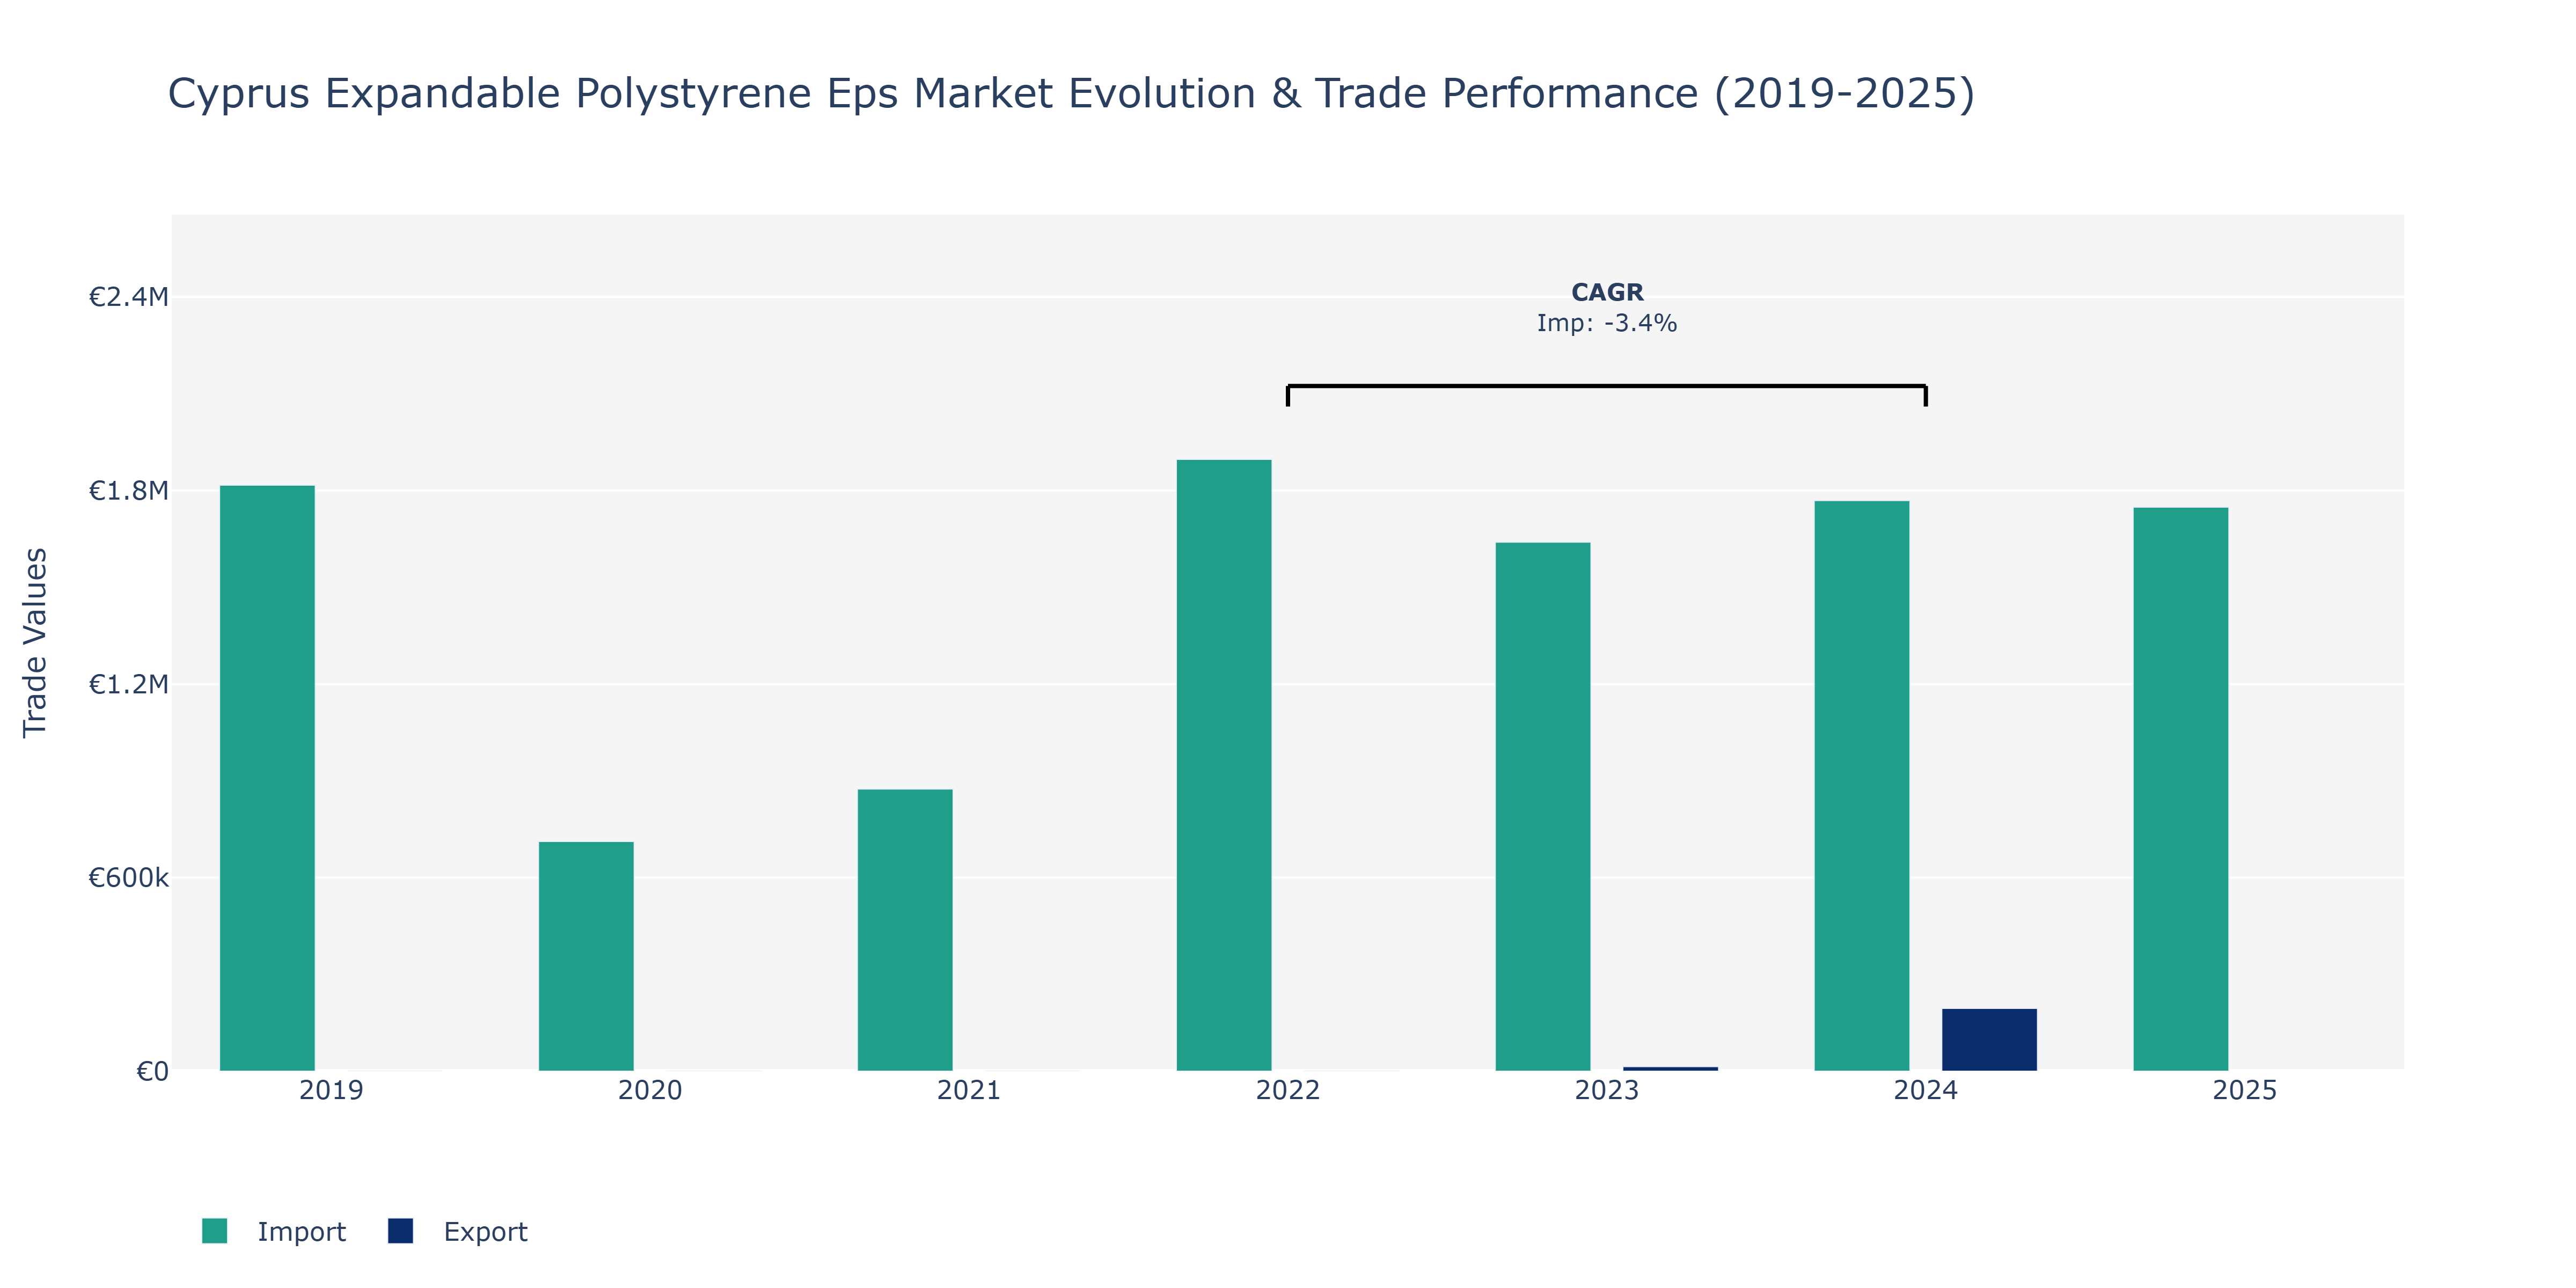Select the 2020 import bar

click(586, 956)
